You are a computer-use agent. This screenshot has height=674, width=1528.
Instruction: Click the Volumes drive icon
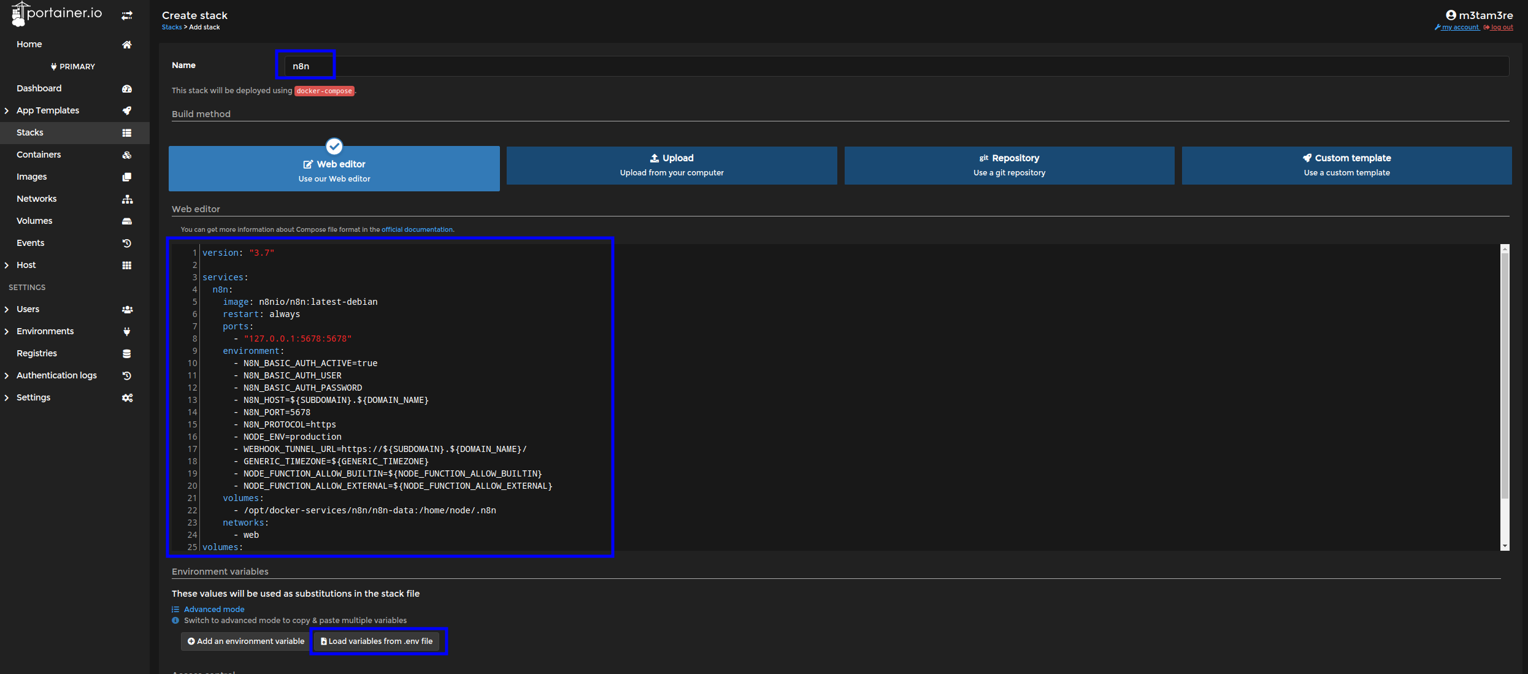point(127,221)
